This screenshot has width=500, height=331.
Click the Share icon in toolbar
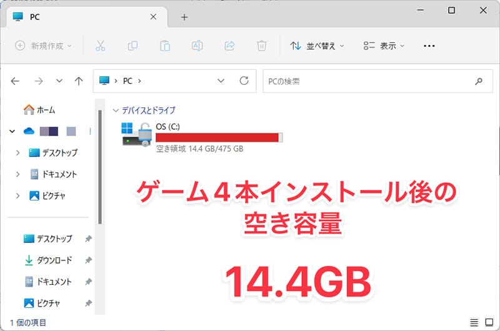tap(229, 46)
